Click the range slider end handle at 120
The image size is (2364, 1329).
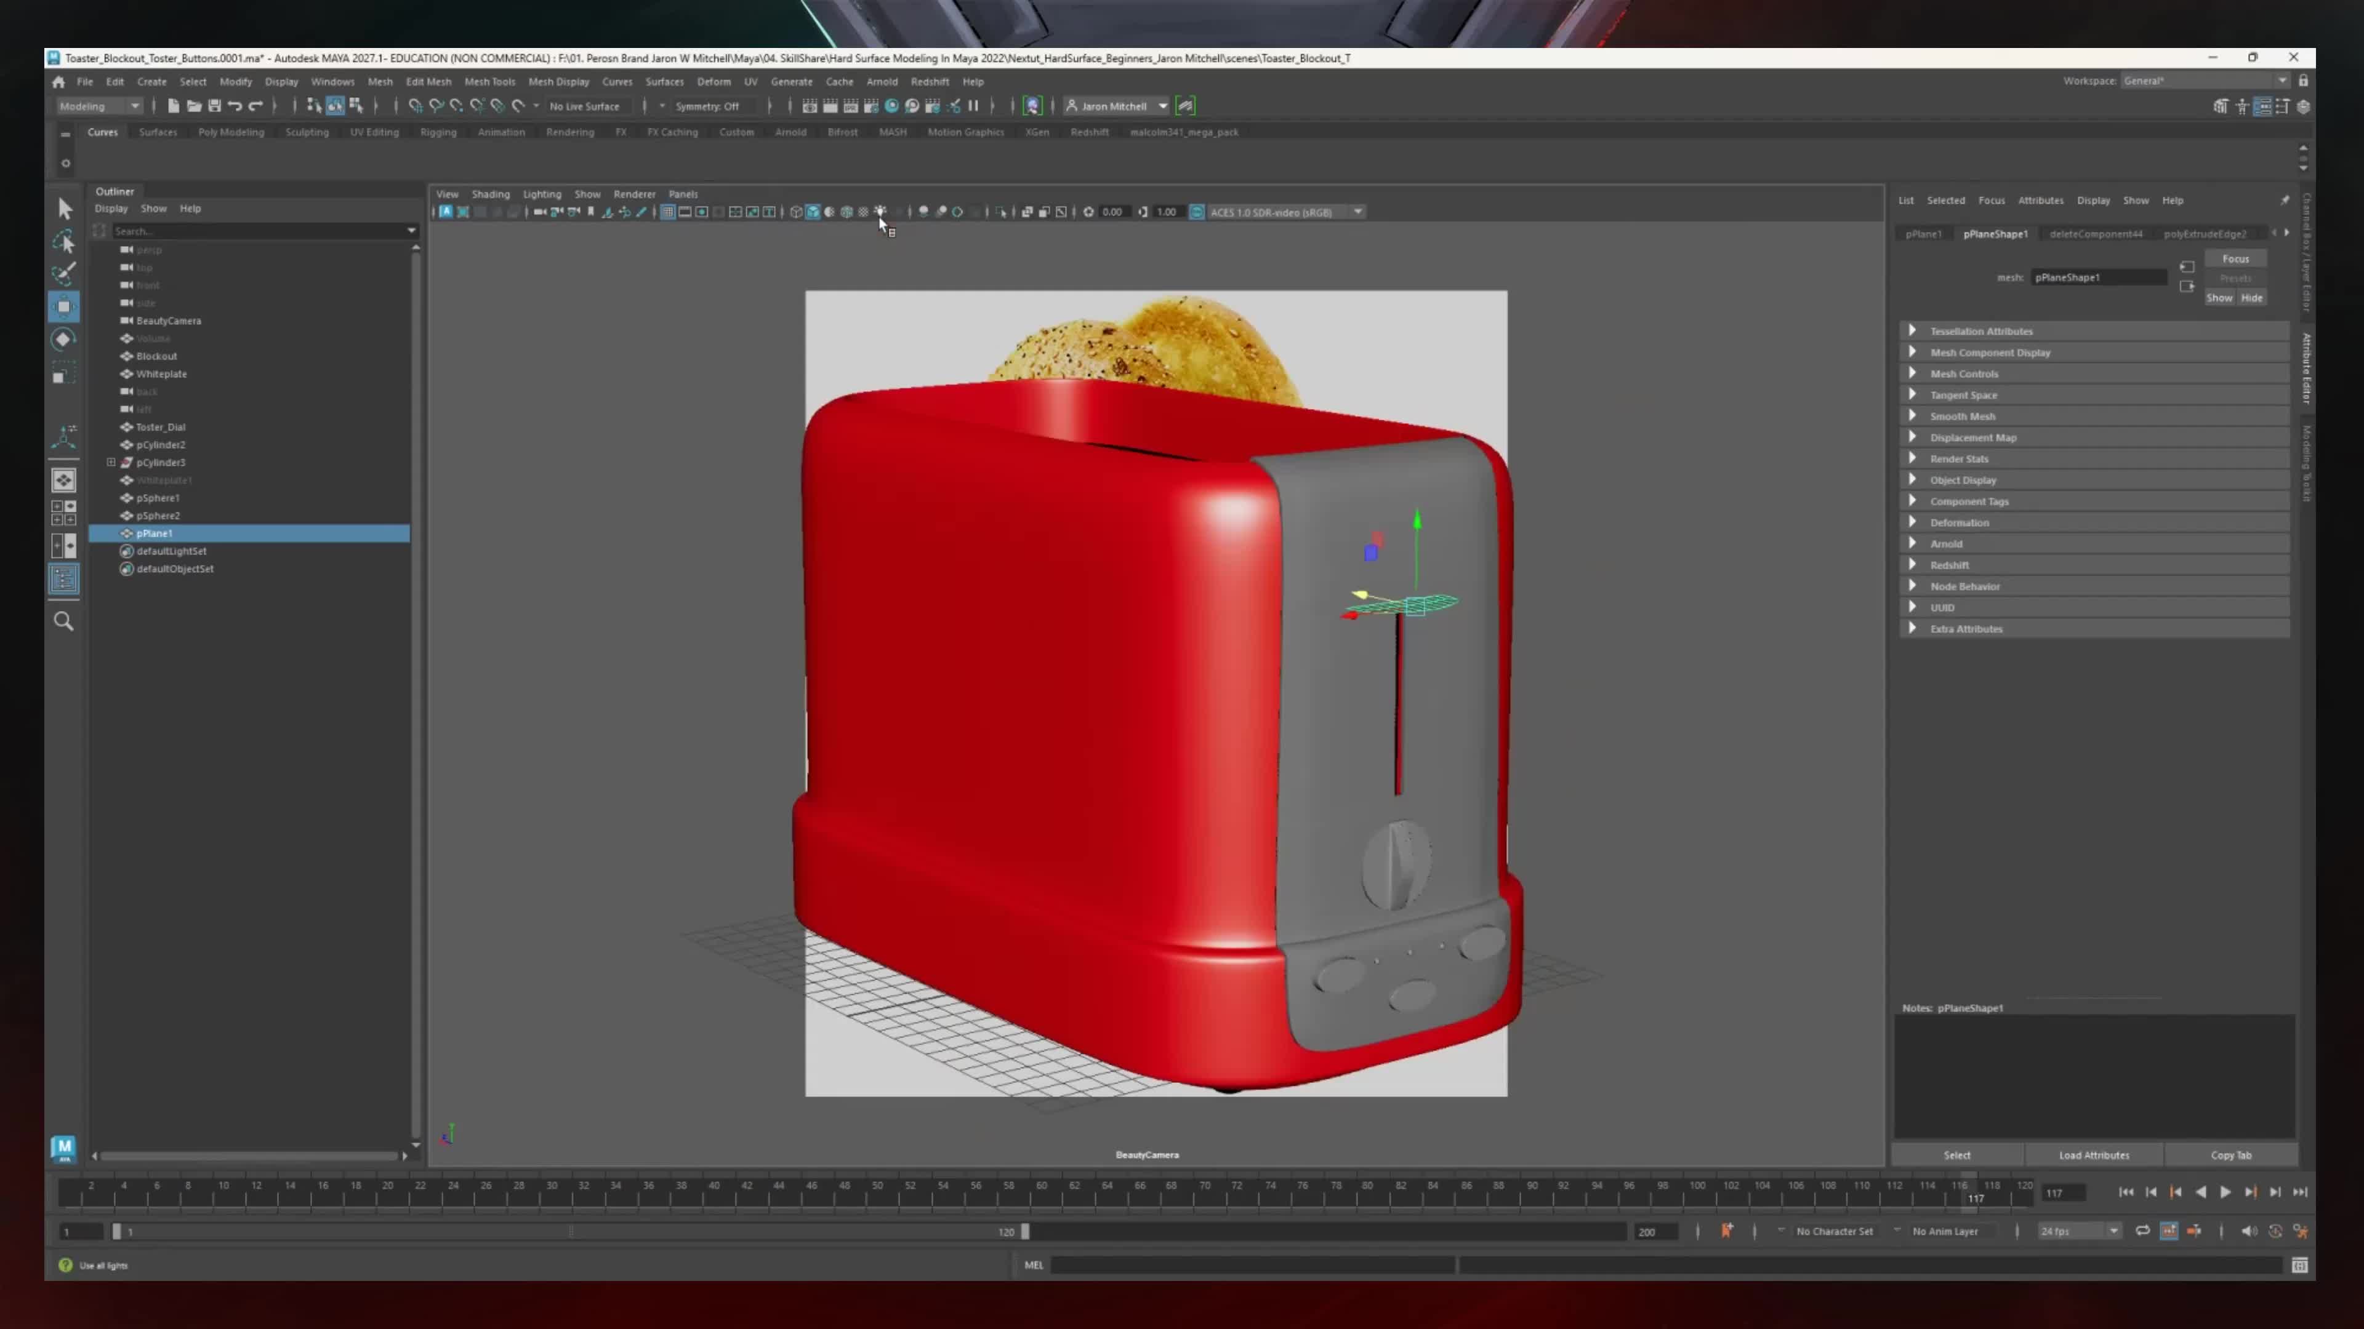pyautogui.click(x=1025, y=1232)
